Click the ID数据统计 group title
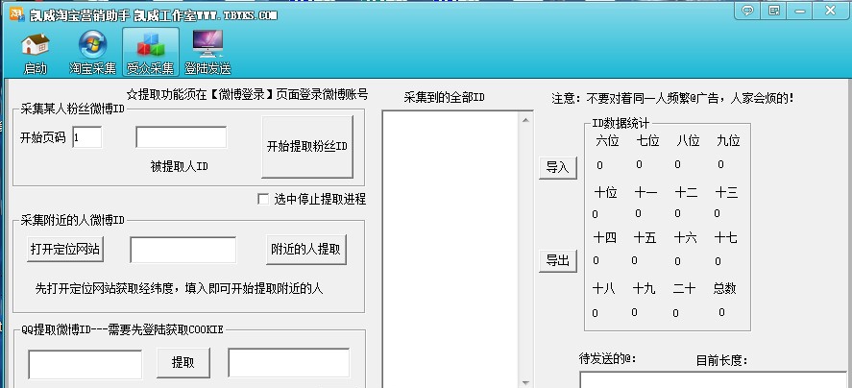The image size is (852, 388). tap(621, 123)
